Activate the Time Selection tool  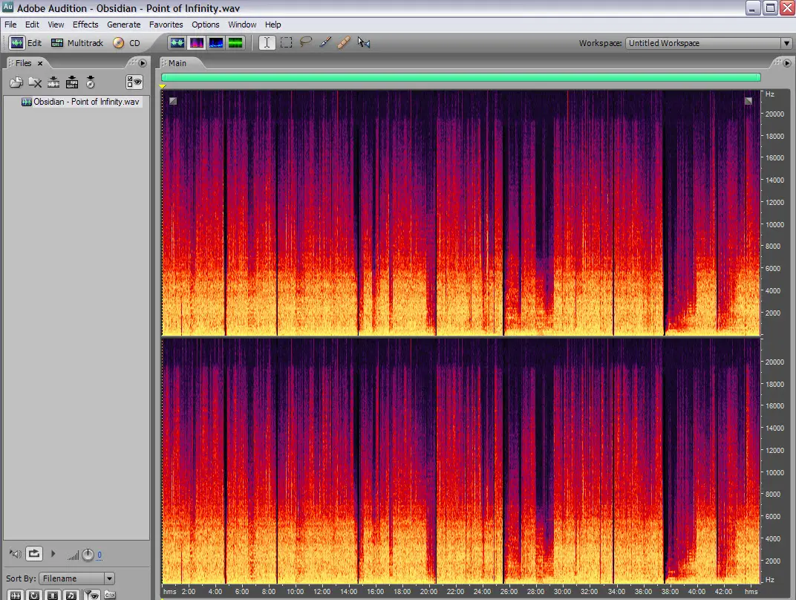267,43
